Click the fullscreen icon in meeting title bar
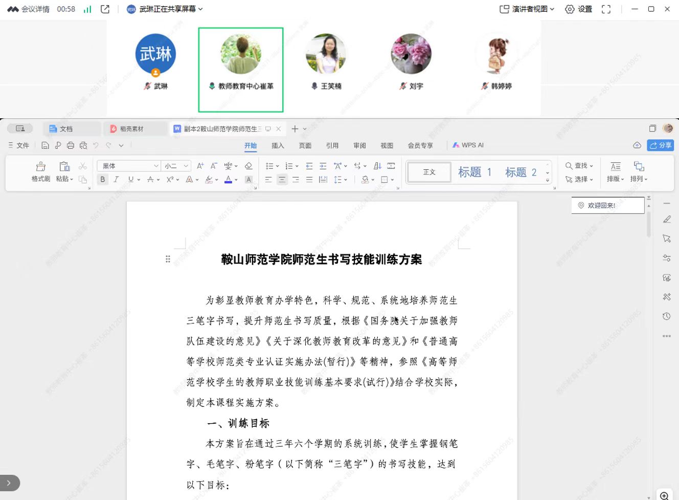Screen dimensions: 679x500 (606, 9)
